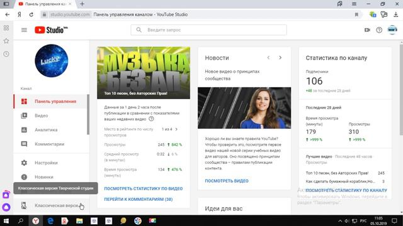Open the hamburger menu next to Studio logo
Viewport: 403px width, 226px height.
click(x=24, y=30)
